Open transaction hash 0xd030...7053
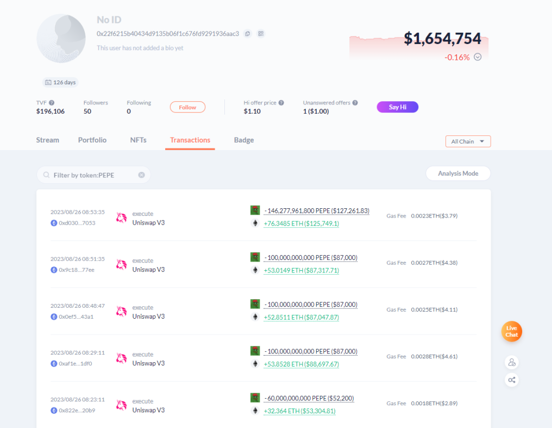 [x=77, y=223]
